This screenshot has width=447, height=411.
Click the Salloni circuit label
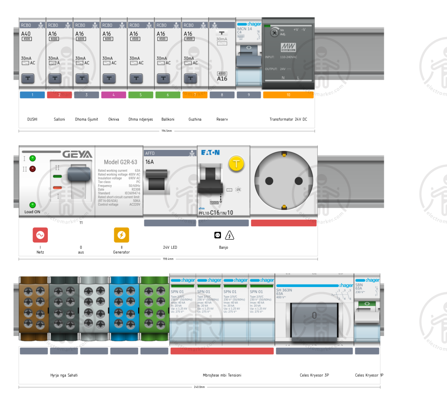point(60,119)
